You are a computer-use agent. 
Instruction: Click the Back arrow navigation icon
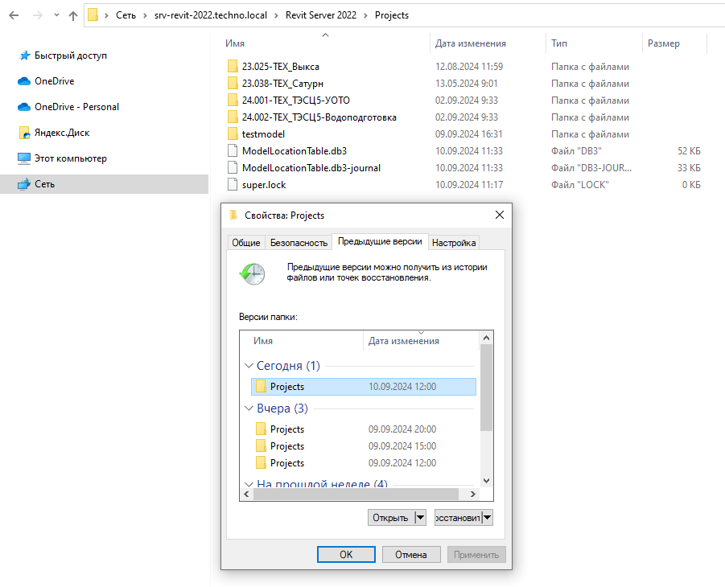(x=14, y=15)
